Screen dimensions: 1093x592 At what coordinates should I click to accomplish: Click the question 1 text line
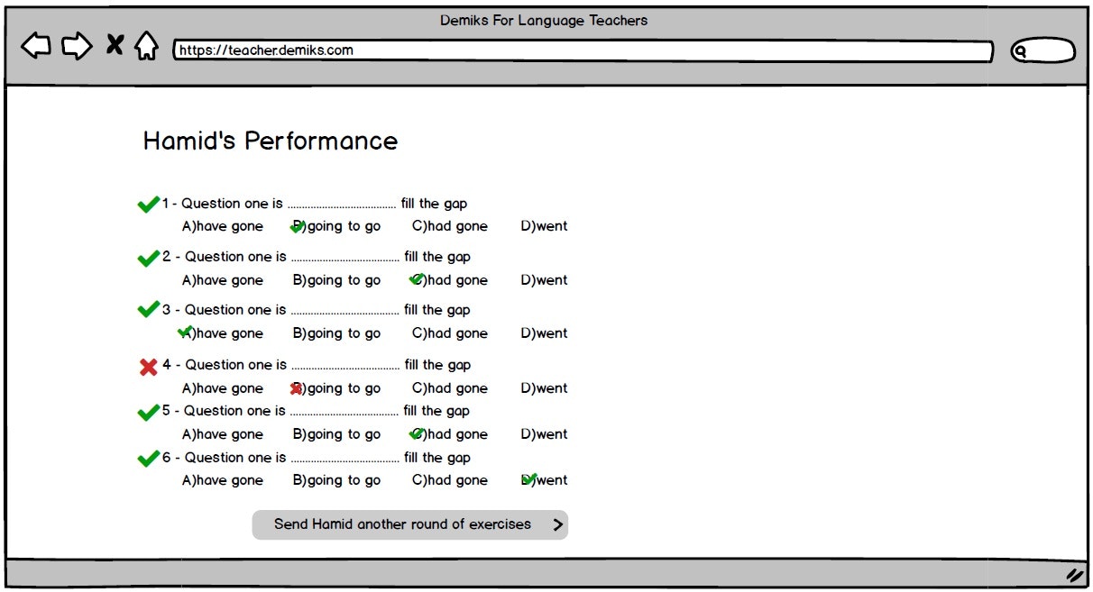(x=315, y=204)
